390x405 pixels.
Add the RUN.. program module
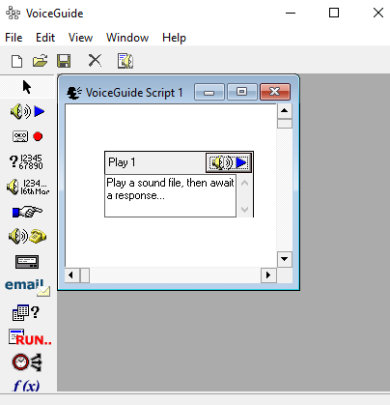coord(30,337)
